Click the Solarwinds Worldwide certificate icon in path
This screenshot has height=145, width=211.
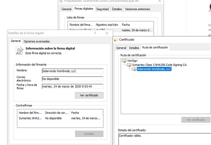(x=134, y=69)
